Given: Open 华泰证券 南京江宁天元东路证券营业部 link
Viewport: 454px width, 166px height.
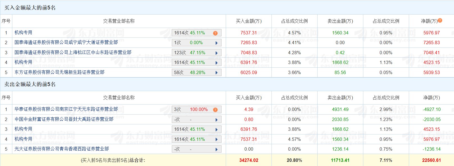Looking at the screenshot, I should point(66,109).
